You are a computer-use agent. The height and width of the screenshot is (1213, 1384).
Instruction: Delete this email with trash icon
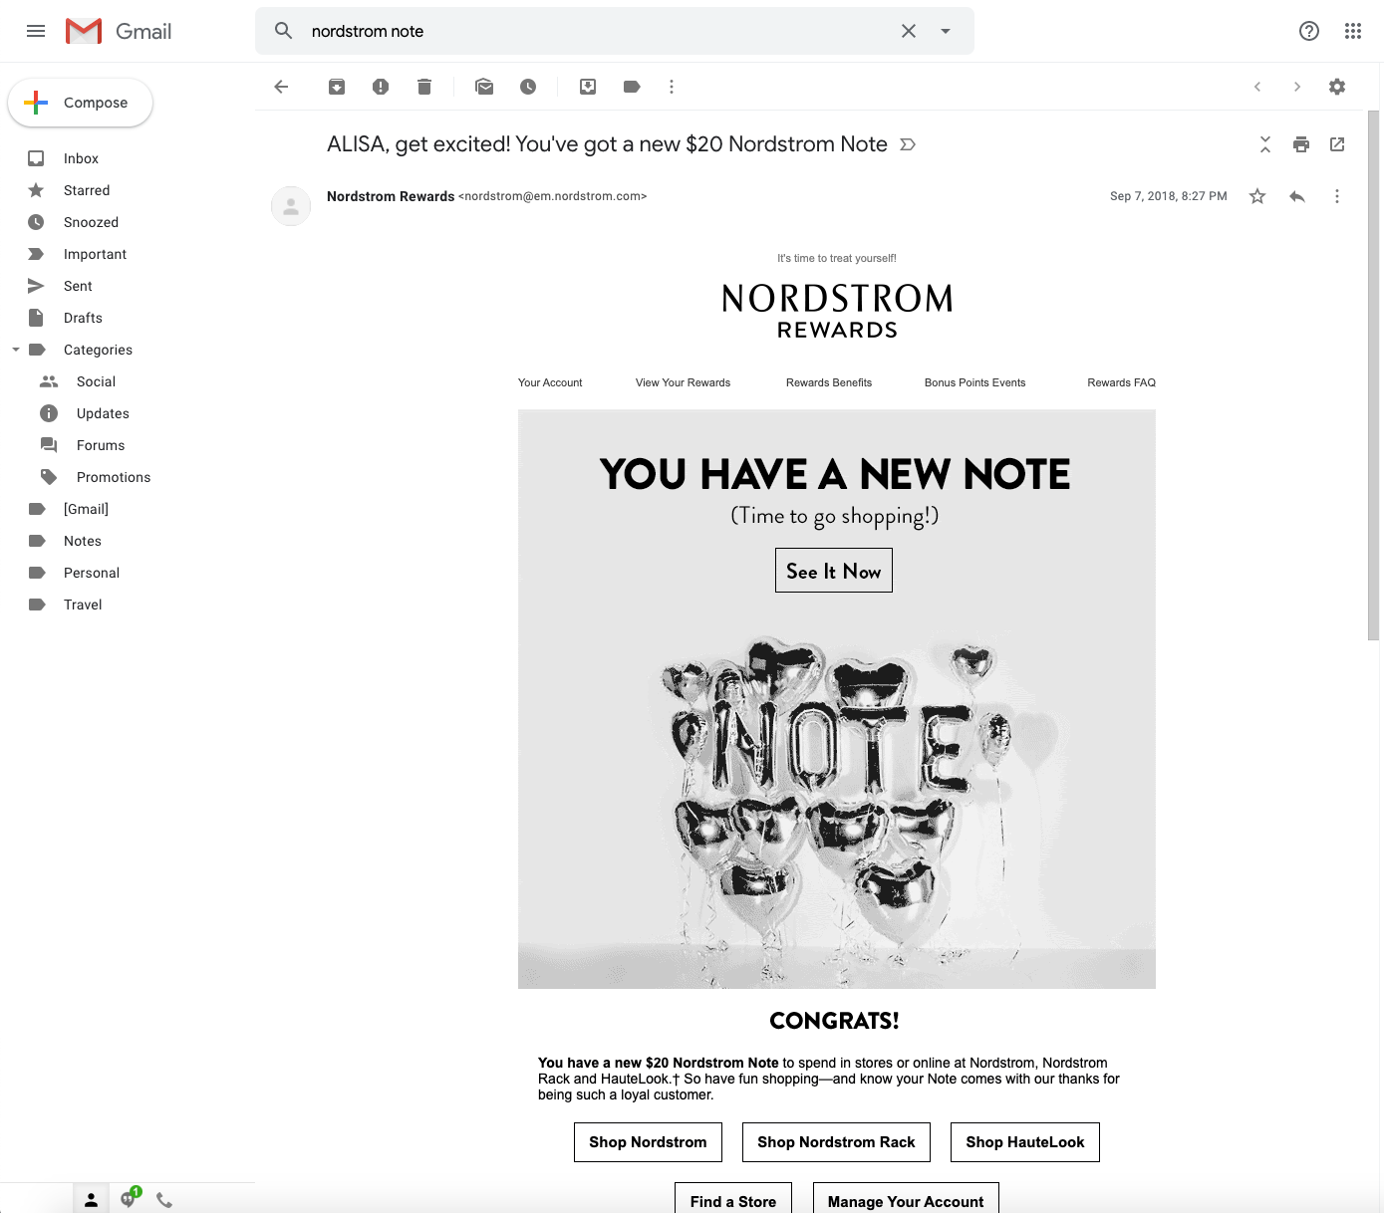pos(424,87)
